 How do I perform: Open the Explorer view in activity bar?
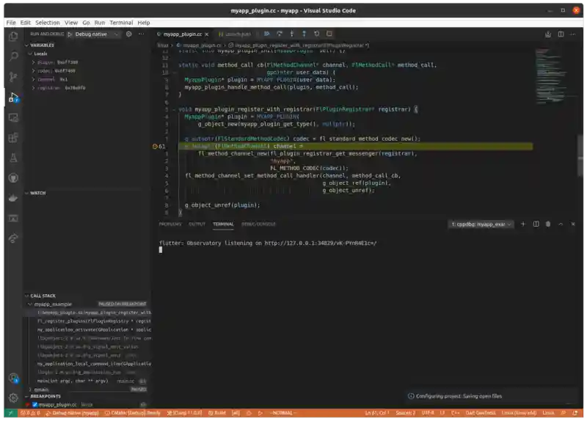[x=13, y=35]
